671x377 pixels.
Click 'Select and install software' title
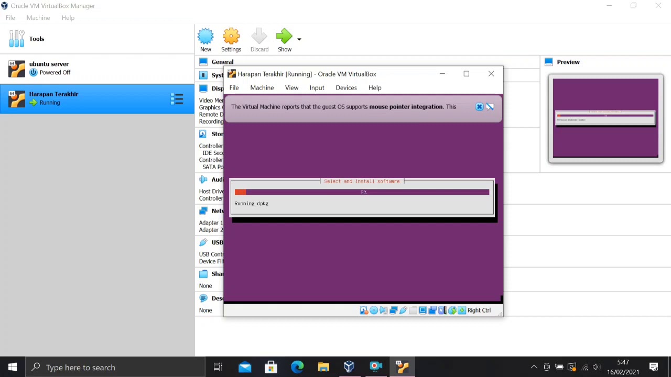coord(362,181)
